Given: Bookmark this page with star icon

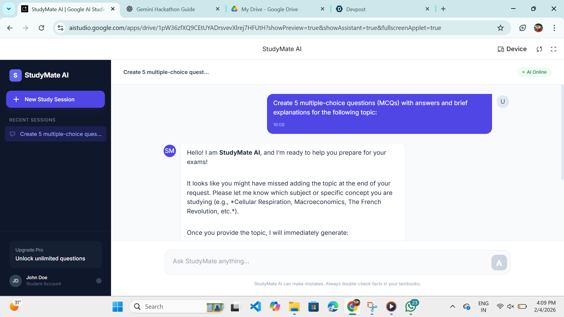Looking at the screenshot, I should [x=501, y=28].
